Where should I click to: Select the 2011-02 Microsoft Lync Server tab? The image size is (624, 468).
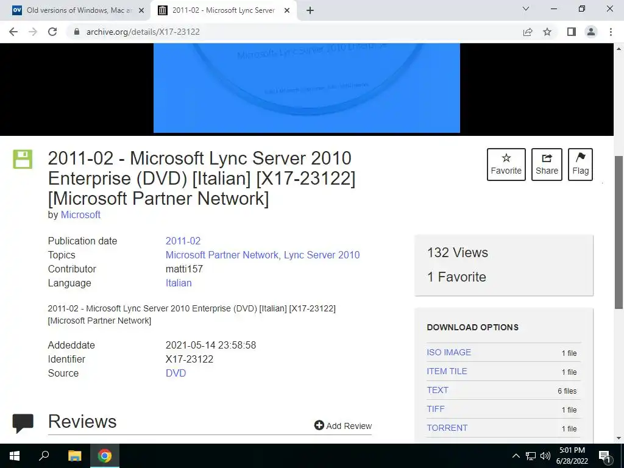223,10
